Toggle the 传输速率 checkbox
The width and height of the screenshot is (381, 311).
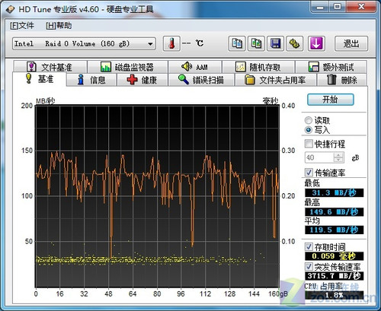pos(309,173)
